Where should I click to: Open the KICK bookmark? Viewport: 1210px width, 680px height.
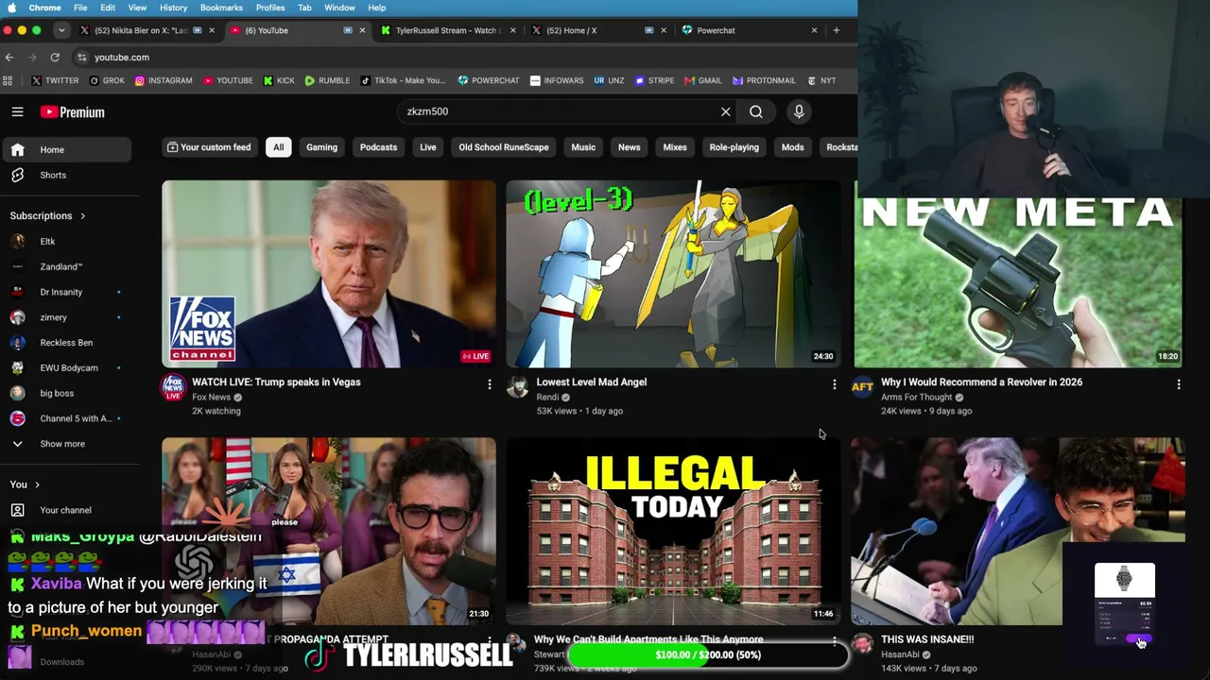click(279, 80)
